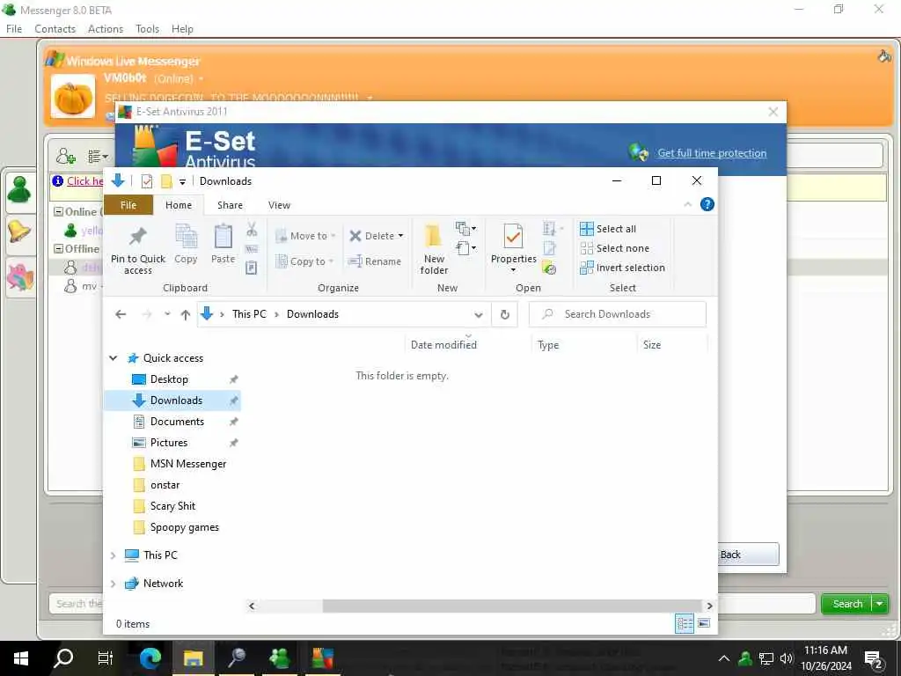
Task: Switch to large icons view in status bar
Action: coord(704,624)
